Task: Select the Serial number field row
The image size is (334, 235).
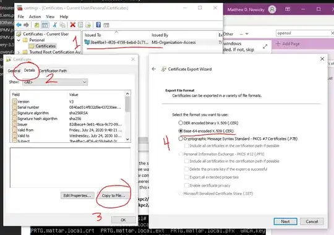Action: tap(67, 108)
